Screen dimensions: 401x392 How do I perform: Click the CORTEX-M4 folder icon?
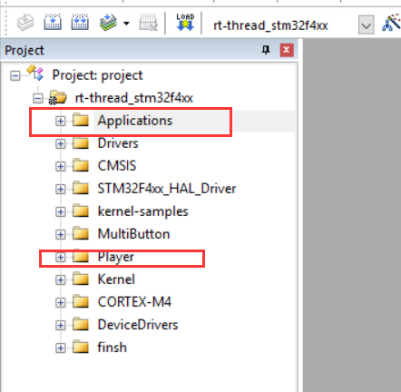click(x=81, y=301)
